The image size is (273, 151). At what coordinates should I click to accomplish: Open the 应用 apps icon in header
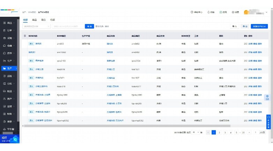(221, 12)
